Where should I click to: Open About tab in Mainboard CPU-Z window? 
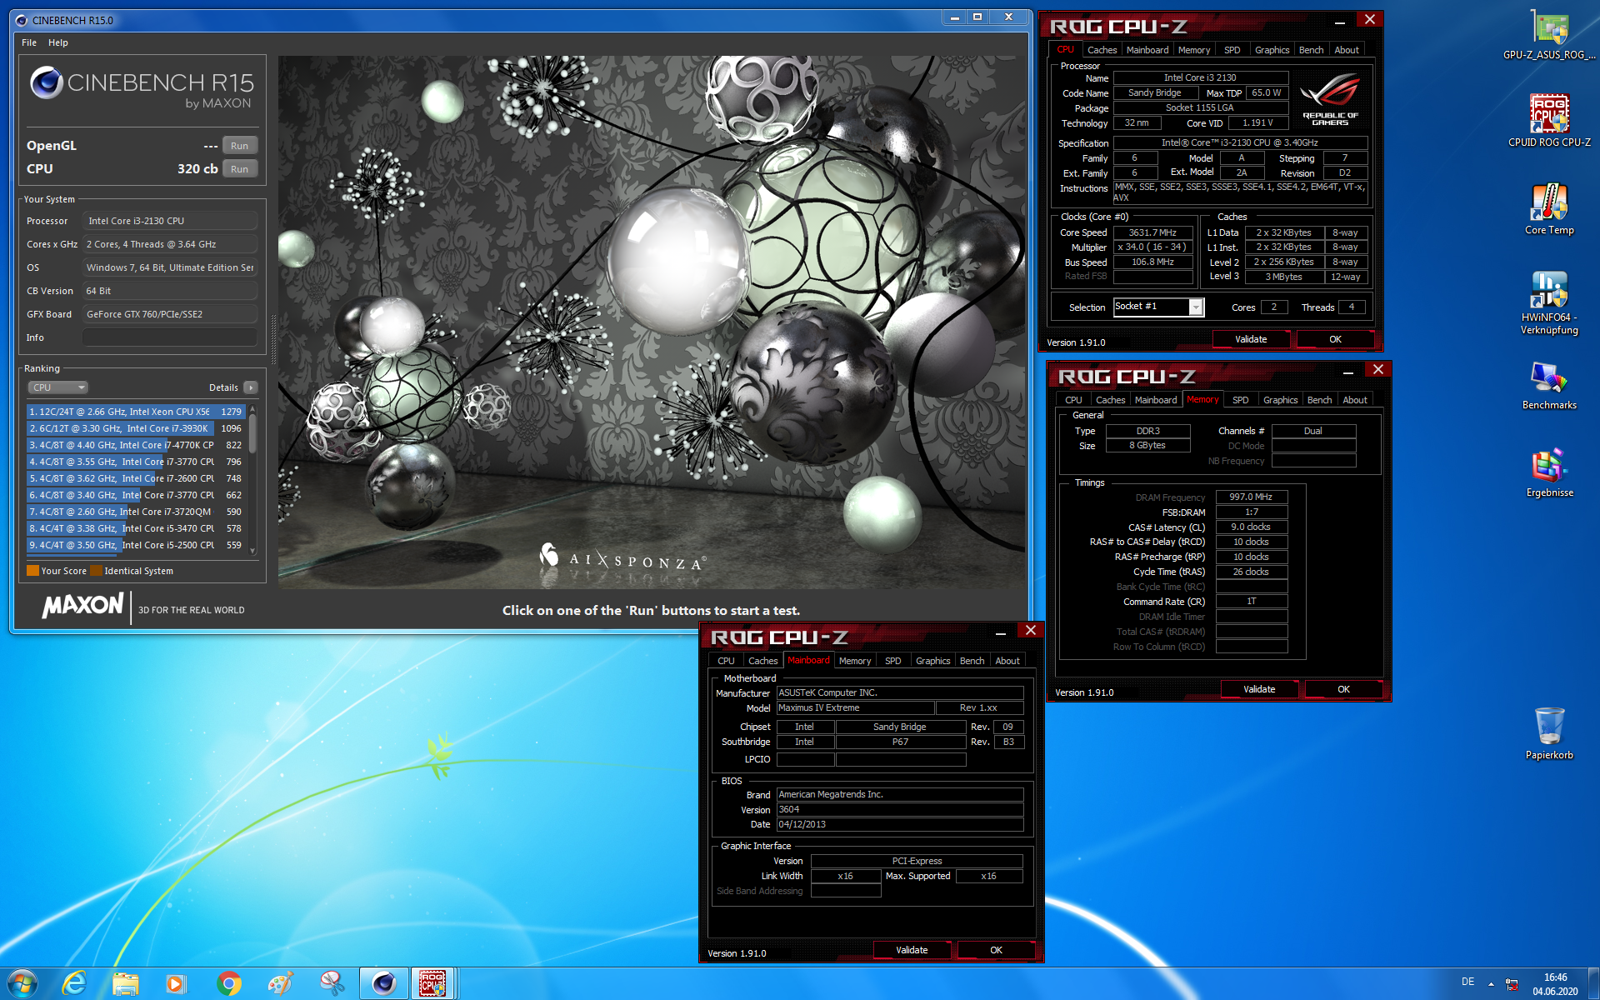(1007, 661)
